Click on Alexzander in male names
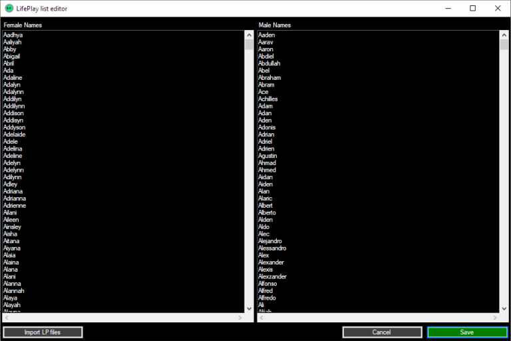The height and width of the screenshot is (341, 511). click(272, 276)
